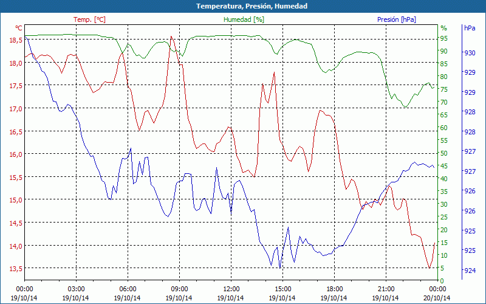Click the '40' humidity axis value
The height and width of the screenshot is (304, 486).
[444, 179]
